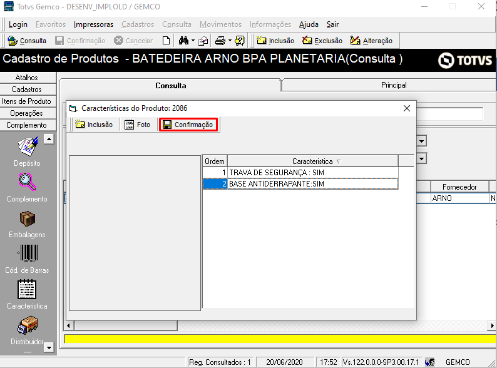The width and height of the screenshot is (497, 368).
Task: Click the help question-mark toolbar icon
Action: click(240, 41)
